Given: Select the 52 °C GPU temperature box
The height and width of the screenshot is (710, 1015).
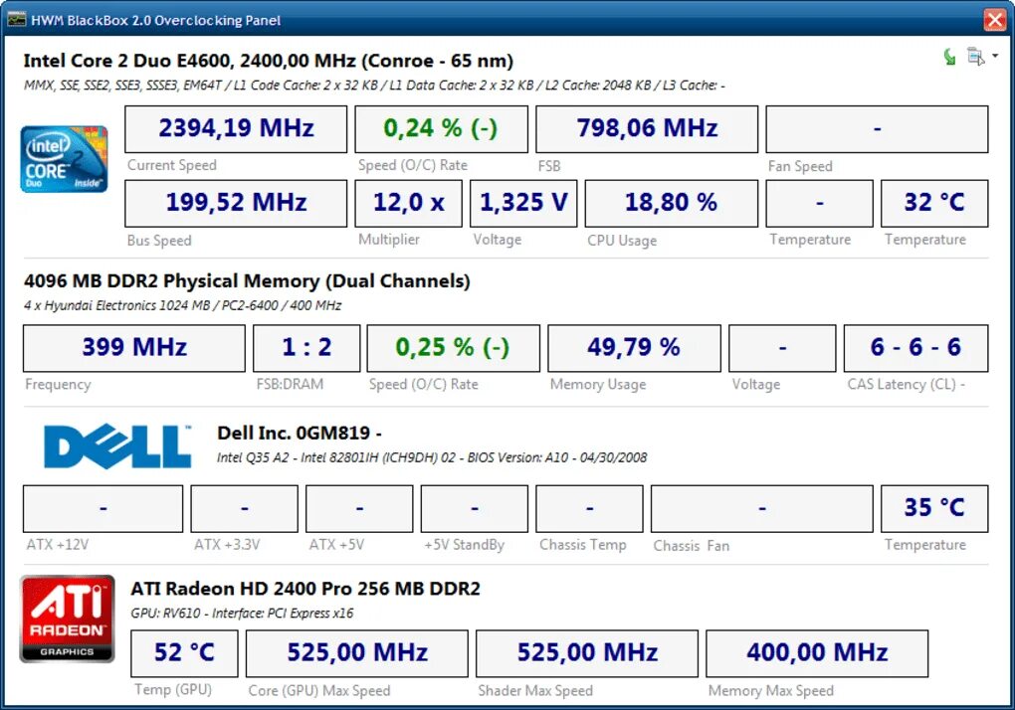Looking at the screenshot, I should tap(184, 653).
